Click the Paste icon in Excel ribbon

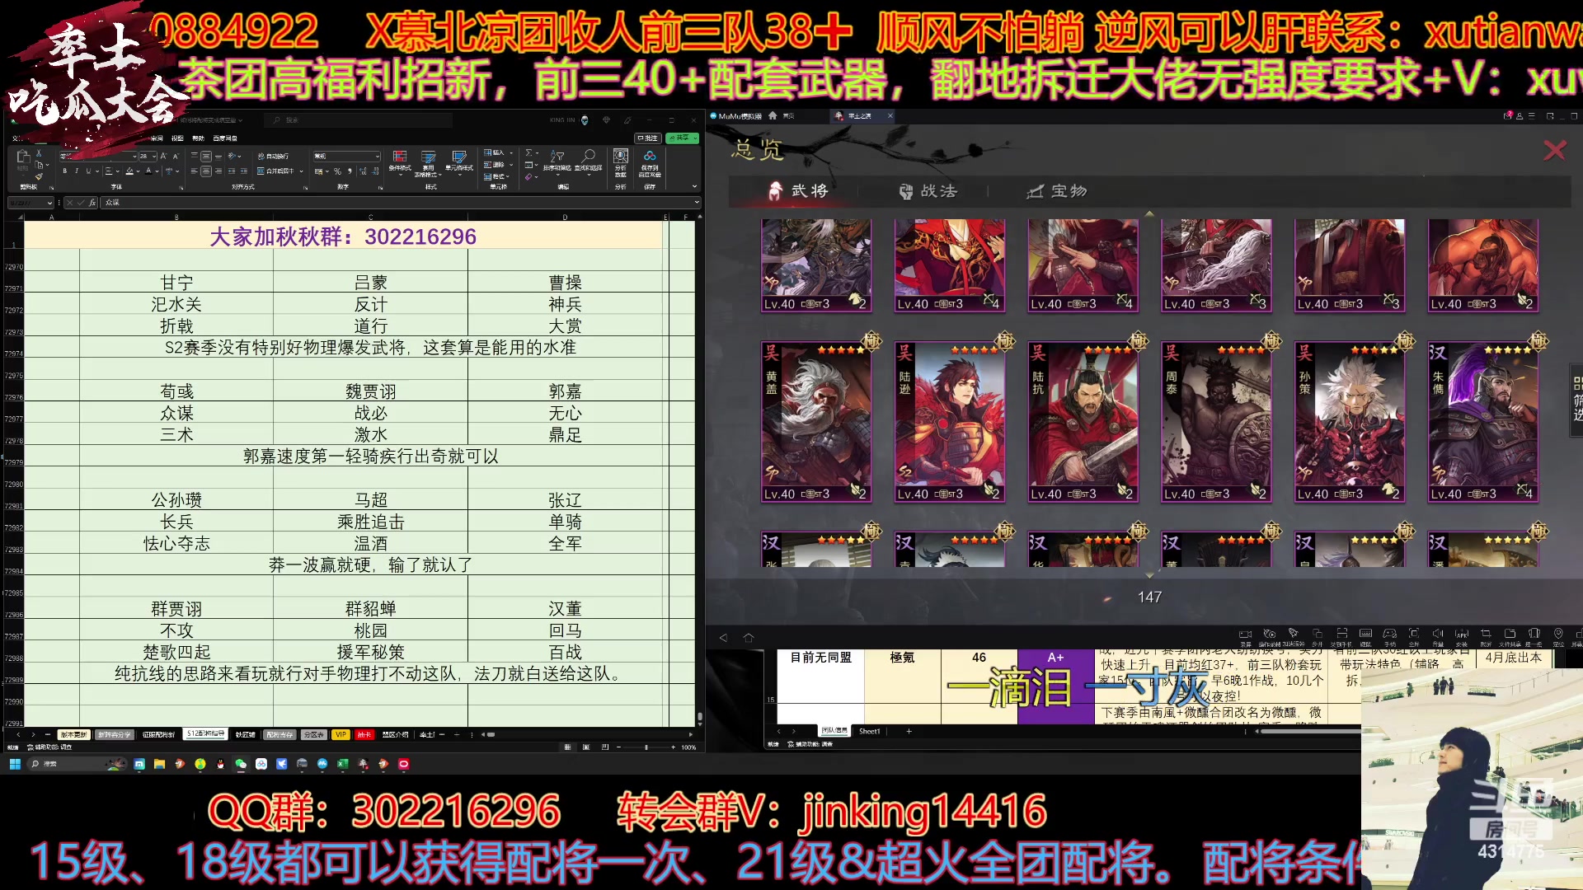coord(23,156)
